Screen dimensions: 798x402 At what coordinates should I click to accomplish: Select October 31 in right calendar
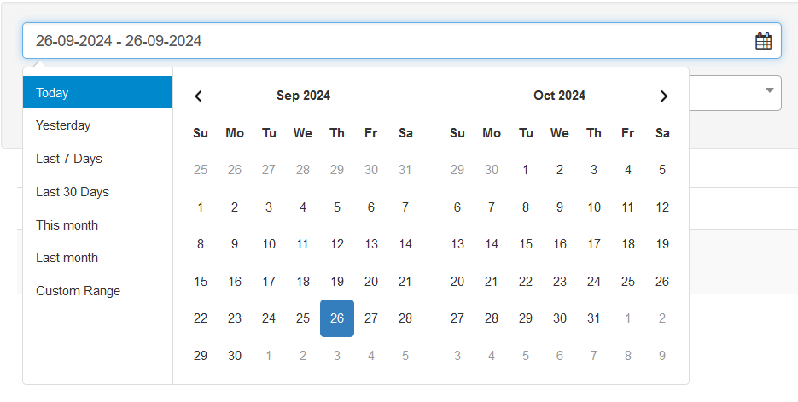coord(594,318)
